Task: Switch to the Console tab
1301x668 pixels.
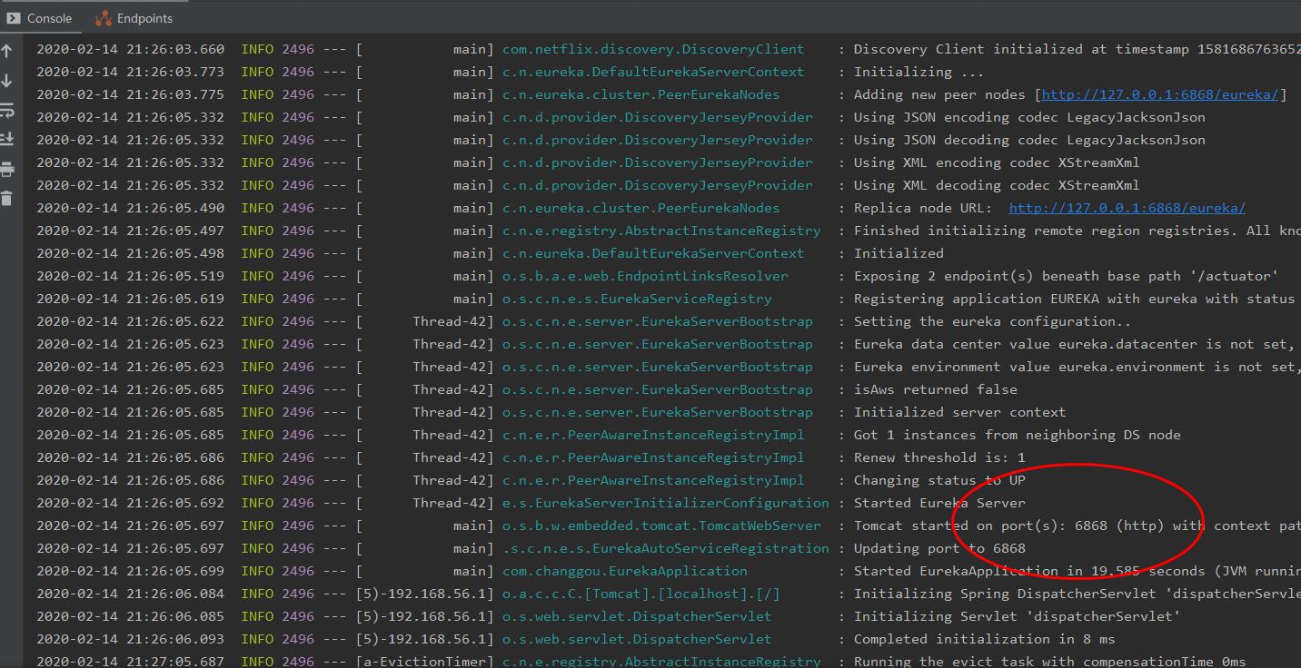Action: (39, 18)
